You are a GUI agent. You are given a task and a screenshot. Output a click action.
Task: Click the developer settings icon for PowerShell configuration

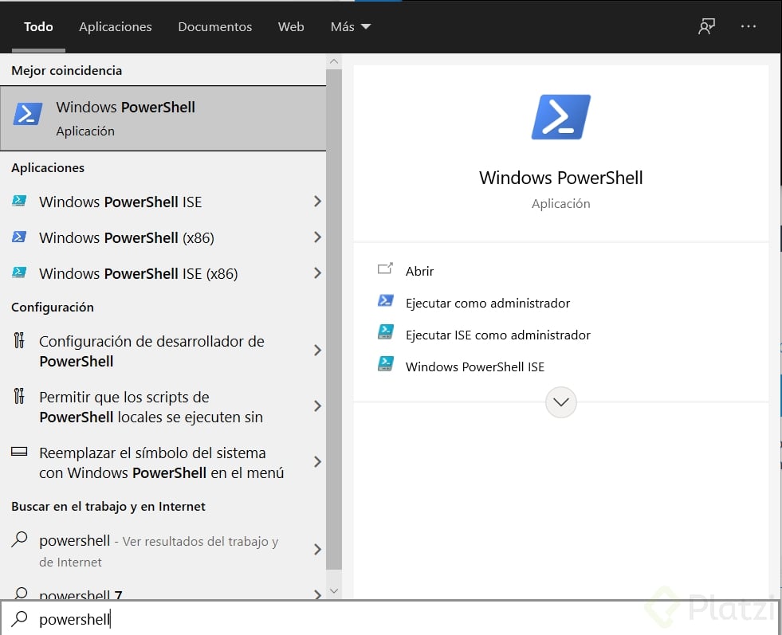19,340
